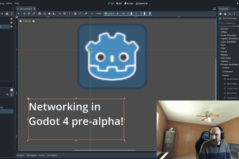Zoom out with the minus button
This screenshot has width=239, height=159.
pos(21,21)
